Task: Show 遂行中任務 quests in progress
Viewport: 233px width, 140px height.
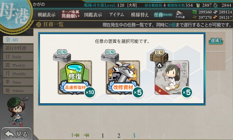Action: 18,48
